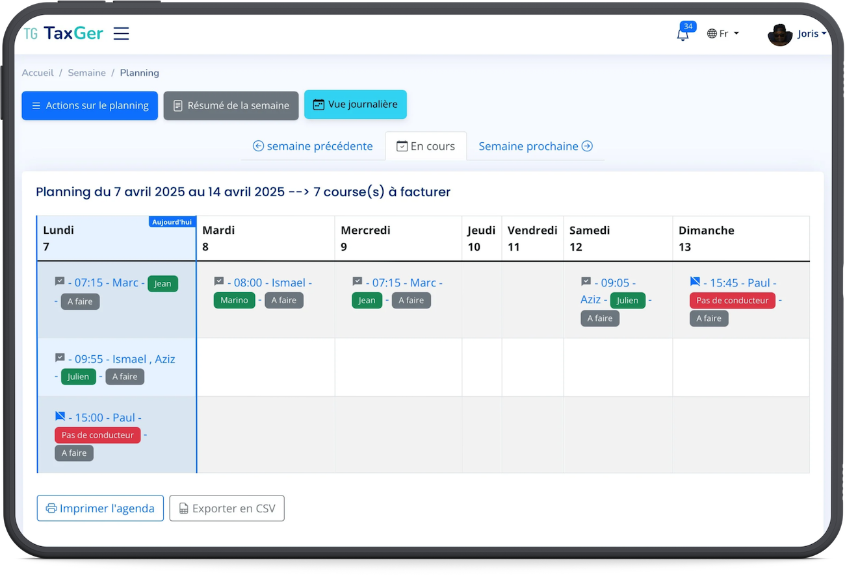Click the A faire badge for Sunday ride
The height and width of the screenshot is (576, 845).
(x=709, y=318)
